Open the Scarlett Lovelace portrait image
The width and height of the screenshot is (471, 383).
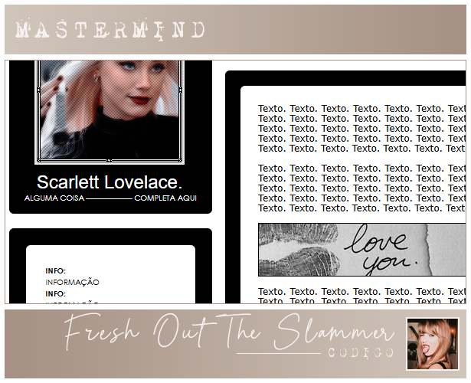click(x=110, y=112)
